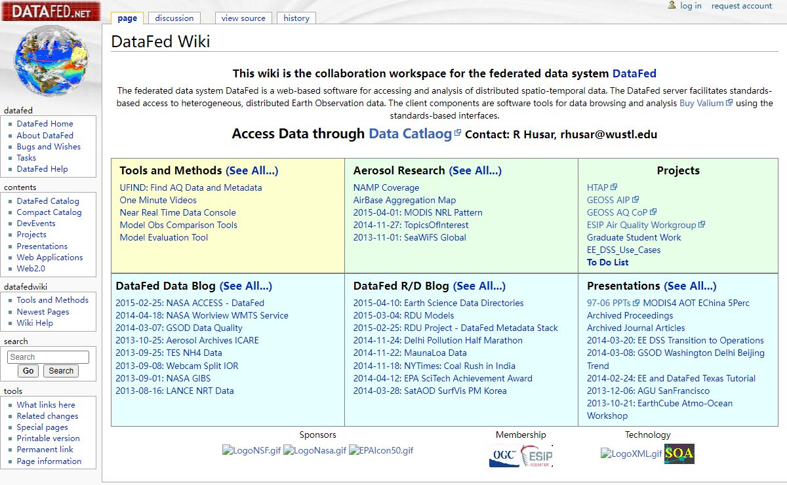Open Web Applications sidebar link
This screenshot has height=485, width=787.
[x=50, y=258]
